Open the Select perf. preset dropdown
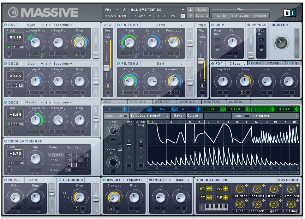The width and height of the screenshot is (305, 219). click(149, 116)
